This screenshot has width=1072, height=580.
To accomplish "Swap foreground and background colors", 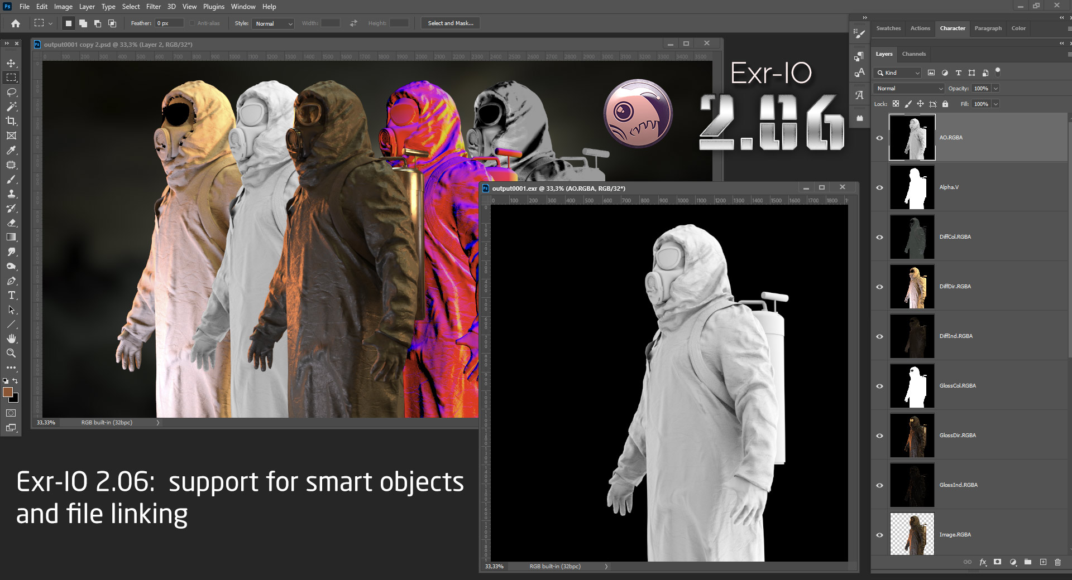I will 16,381.
